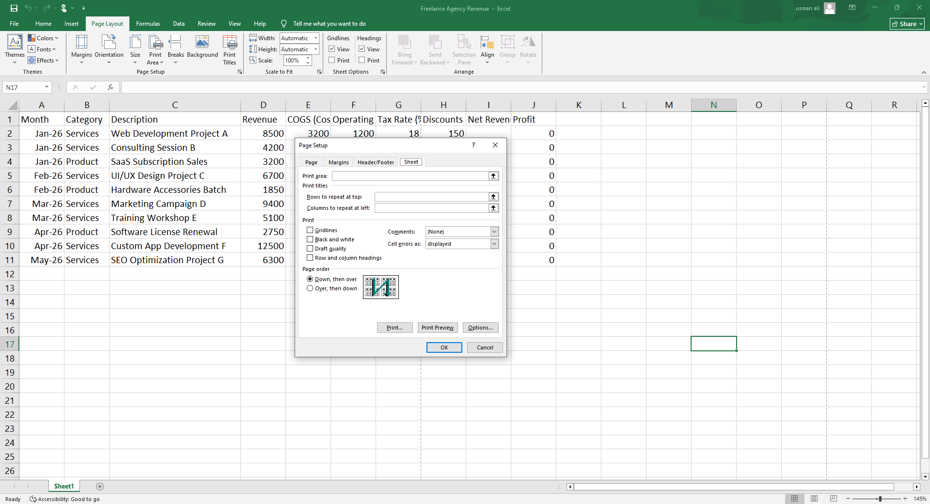The image size is (930, 504).
Task: Switch to the Data ribbon tab
Action: click(179, 24)
